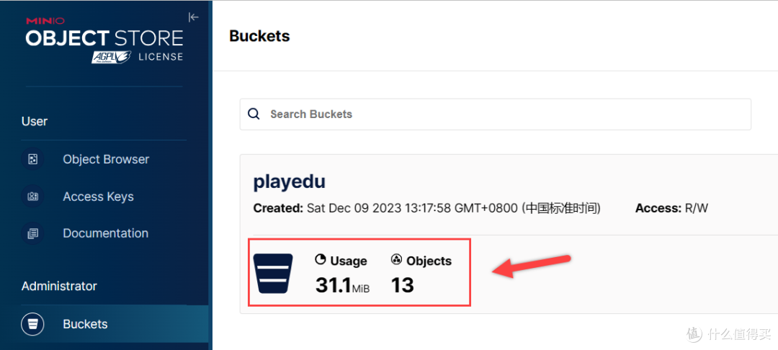Click the 31.1 MiB usage value
This screenshot has height=350, width=778.
tap(342, 286)
